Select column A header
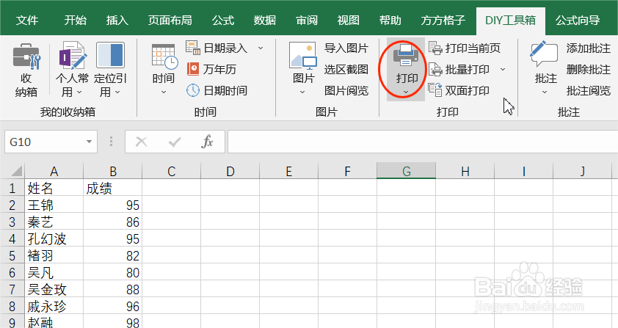The width and height of the screenshot is (618, 328). click(x=54, y=171)
